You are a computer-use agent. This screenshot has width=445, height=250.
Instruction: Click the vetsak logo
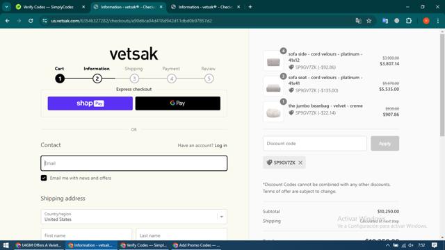tap(133, 53)
